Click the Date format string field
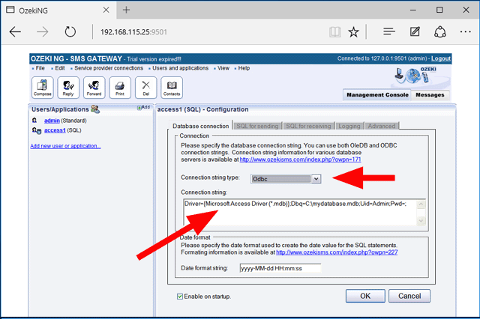 (280, 268)
